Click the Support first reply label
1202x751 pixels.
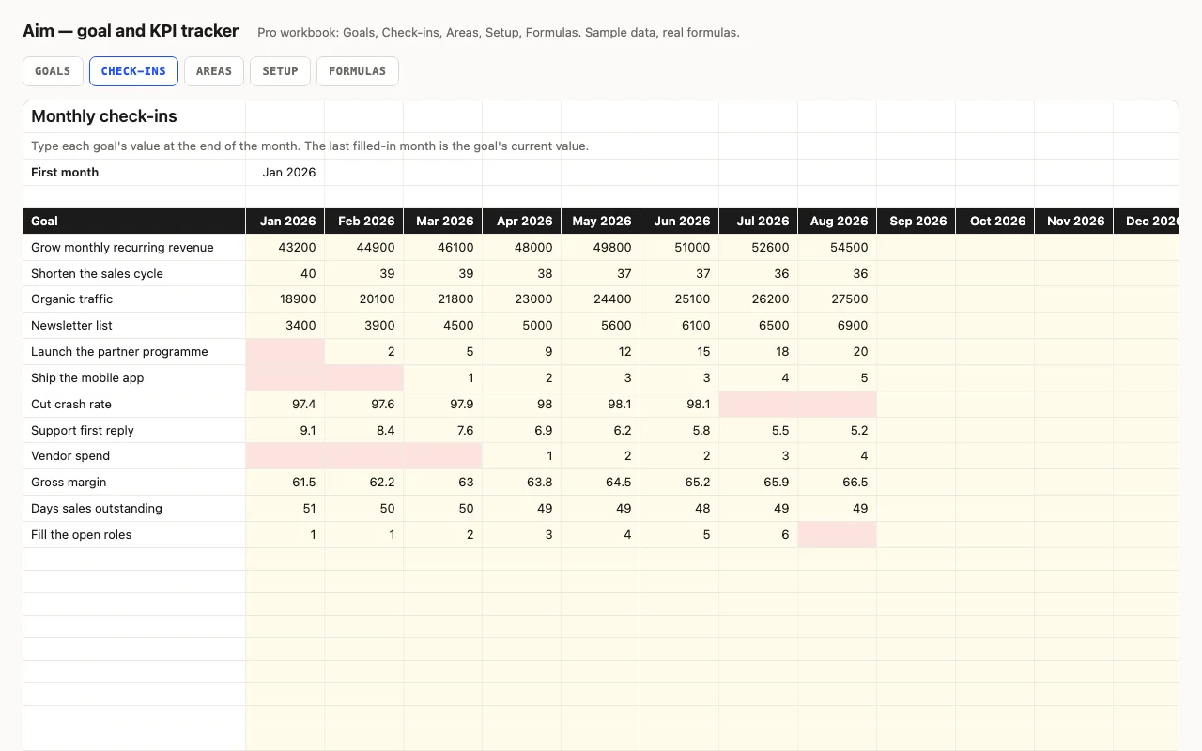[x=134, y=431]
